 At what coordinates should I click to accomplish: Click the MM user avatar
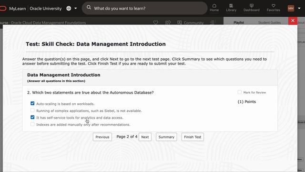tap(291, 8)
